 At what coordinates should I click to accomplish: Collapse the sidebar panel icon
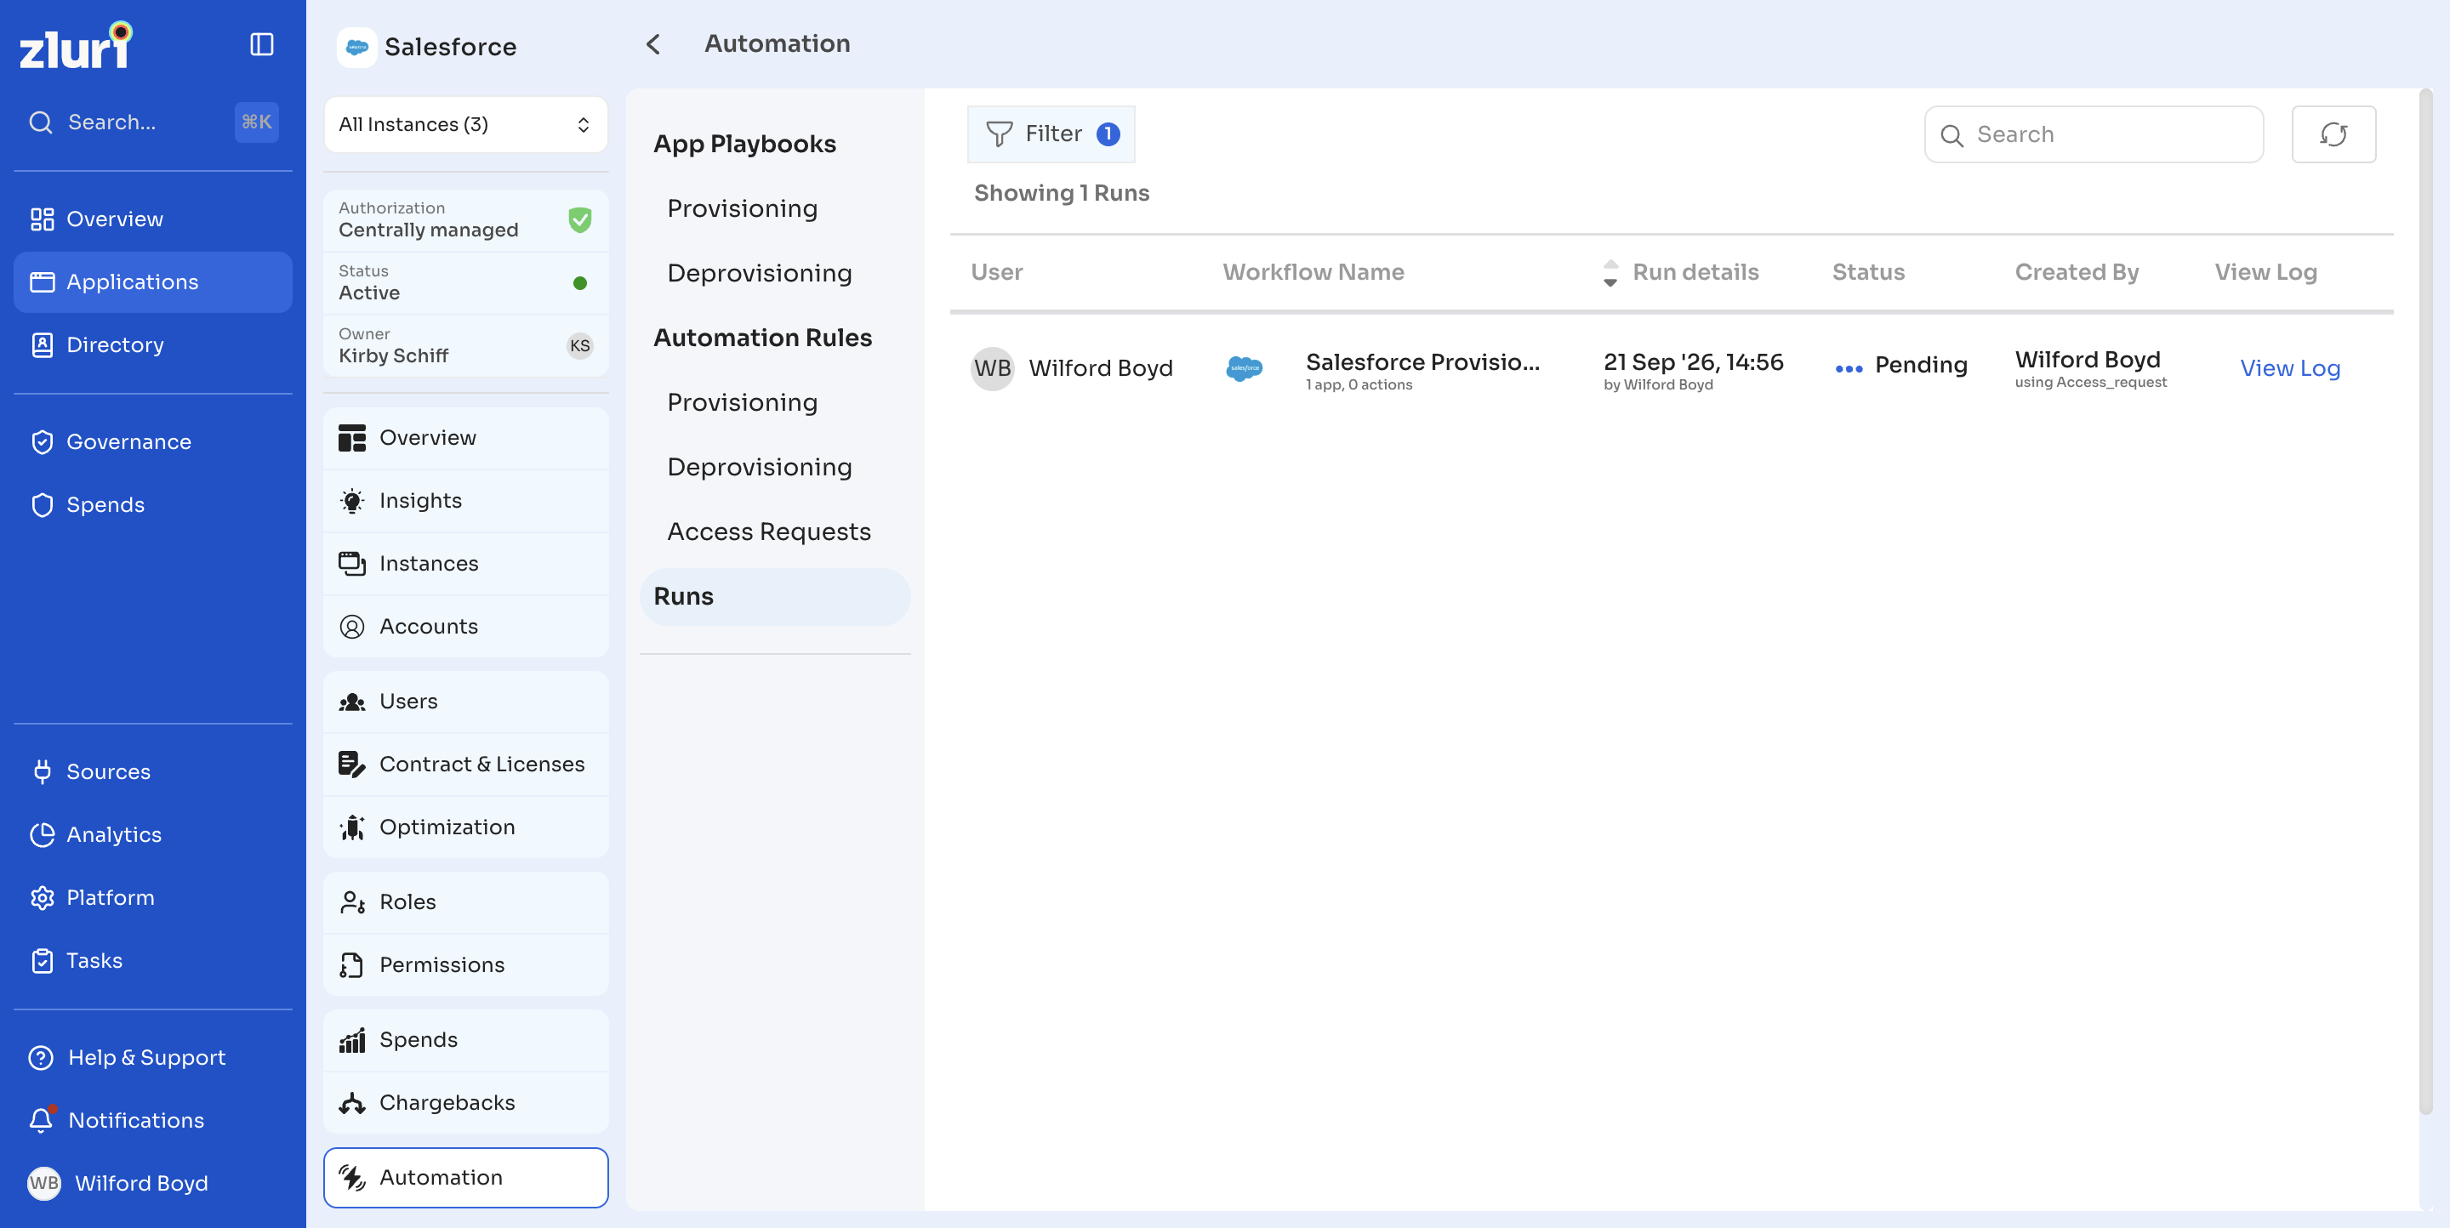point(261,45)
